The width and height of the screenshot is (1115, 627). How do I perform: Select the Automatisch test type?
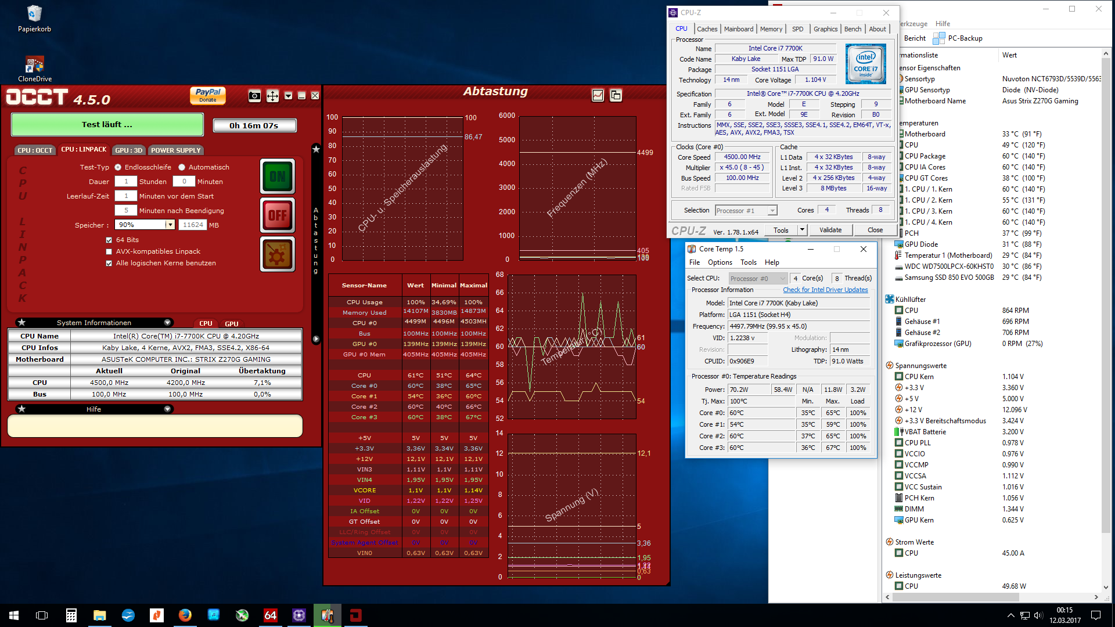pos(182,167)
